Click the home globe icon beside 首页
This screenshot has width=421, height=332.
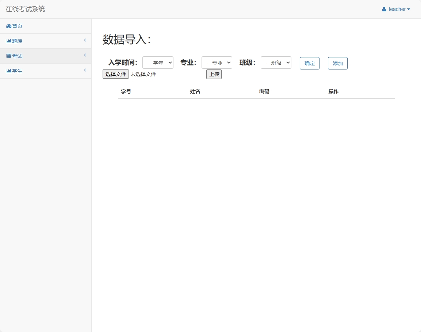click(x=8, y=26)
